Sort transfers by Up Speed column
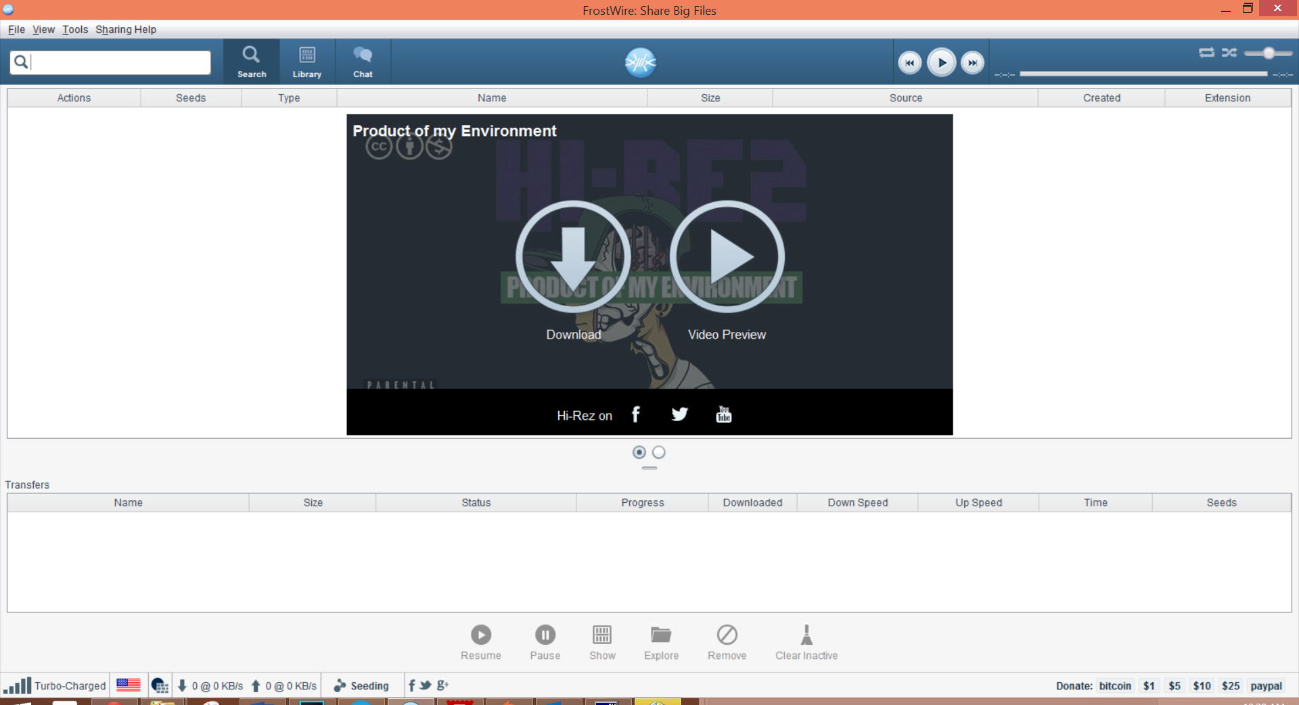The image size is (1299, 705). pyautogui.click(x=978, y=503)
